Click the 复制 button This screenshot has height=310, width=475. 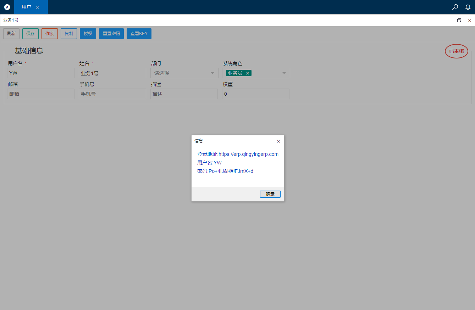tap(69, 34)
